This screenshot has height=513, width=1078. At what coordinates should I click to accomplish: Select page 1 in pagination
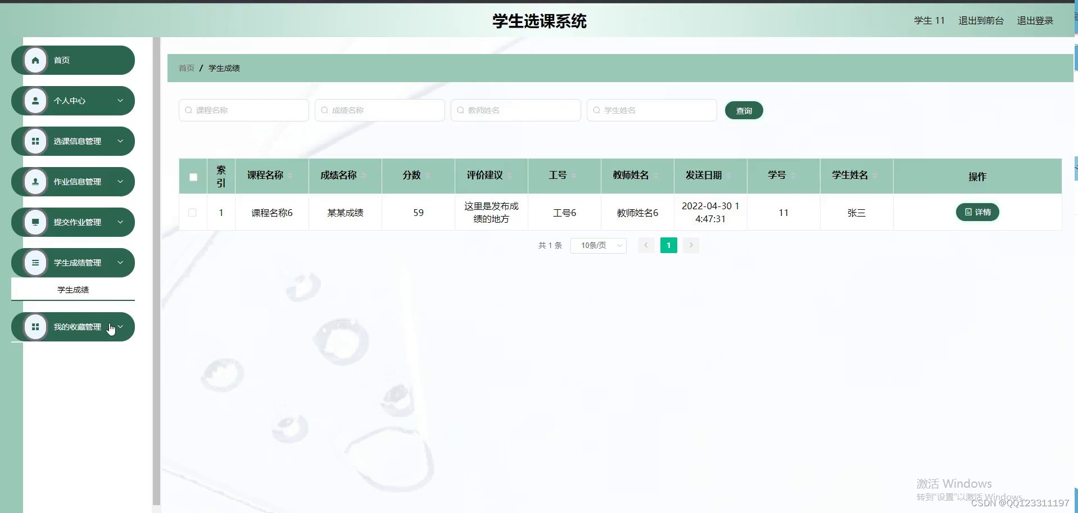pos(668,245)
